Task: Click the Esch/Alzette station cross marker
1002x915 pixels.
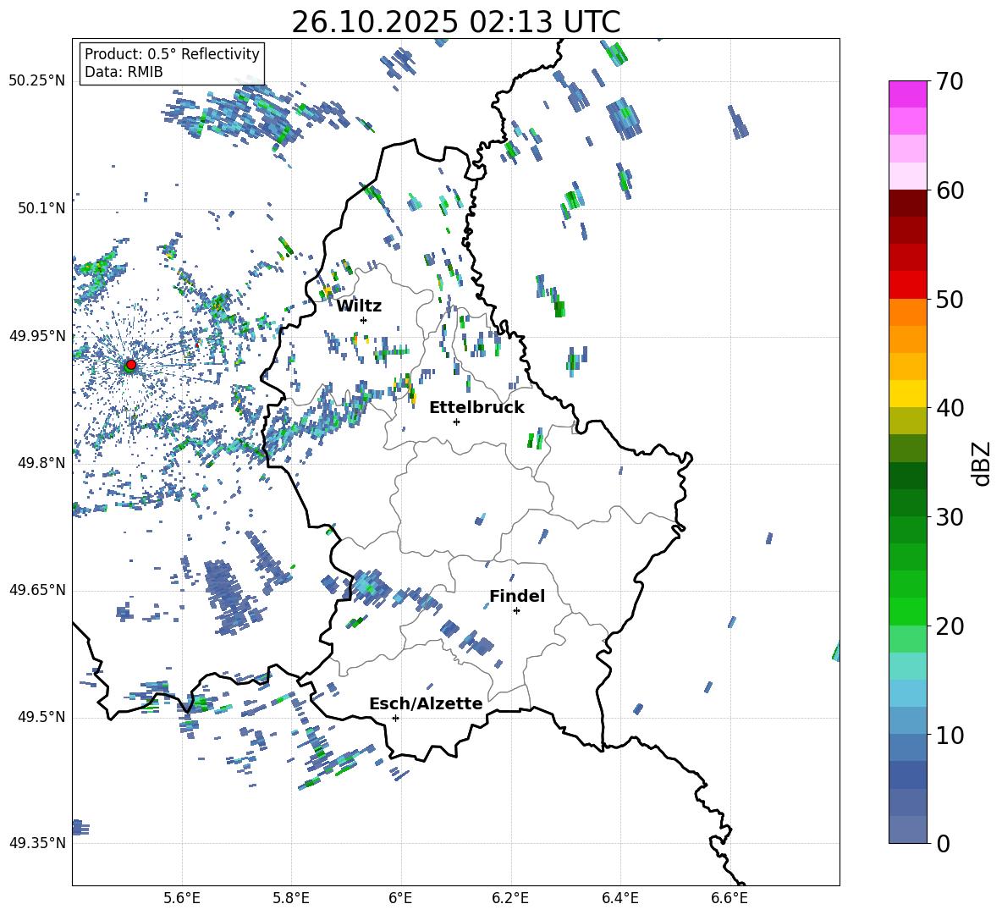Action: [x=395, y=718]
